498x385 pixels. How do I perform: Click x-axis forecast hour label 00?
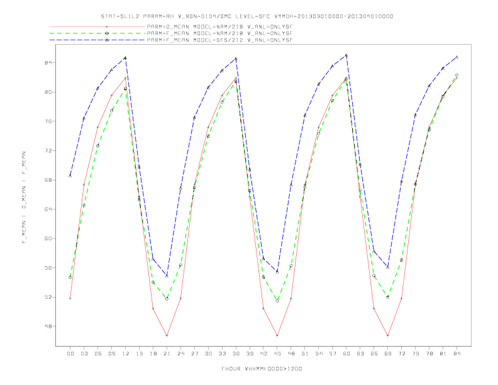pyautogui.click(x=70, y=354)
